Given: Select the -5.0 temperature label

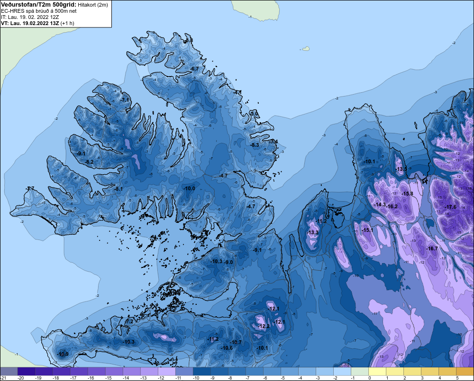Looking at the screenshot, I should pyautogui.click(x=254, y=114).
